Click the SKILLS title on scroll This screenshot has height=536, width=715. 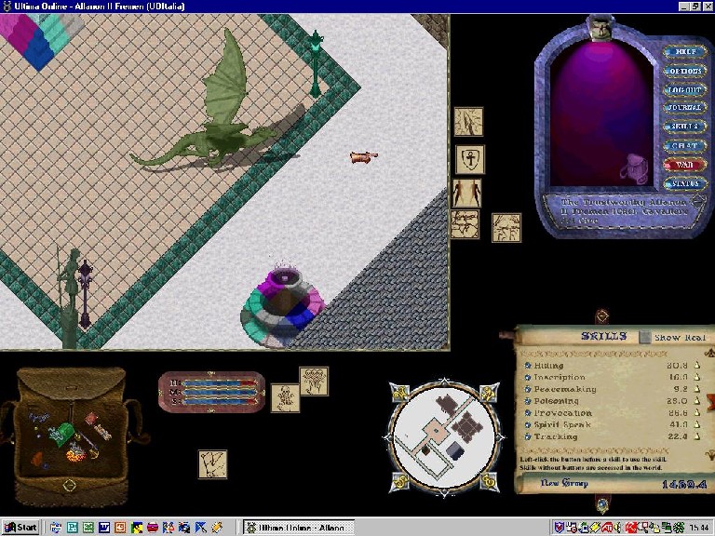coord(604,336)
